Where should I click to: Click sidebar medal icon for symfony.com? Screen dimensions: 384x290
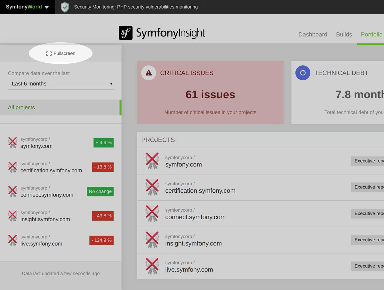(x=12, y=142)
